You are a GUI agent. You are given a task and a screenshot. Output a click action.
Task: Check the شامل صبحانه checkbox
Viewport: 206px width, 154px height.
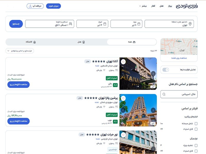click(196, 123)
